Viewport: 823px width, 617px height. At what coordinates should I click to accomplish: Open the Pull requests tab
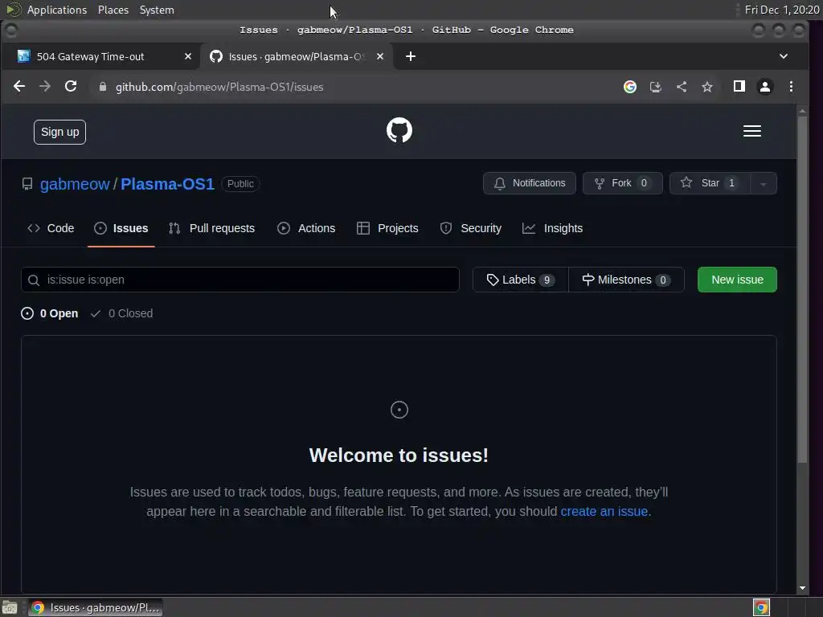[x=212, y=228]
